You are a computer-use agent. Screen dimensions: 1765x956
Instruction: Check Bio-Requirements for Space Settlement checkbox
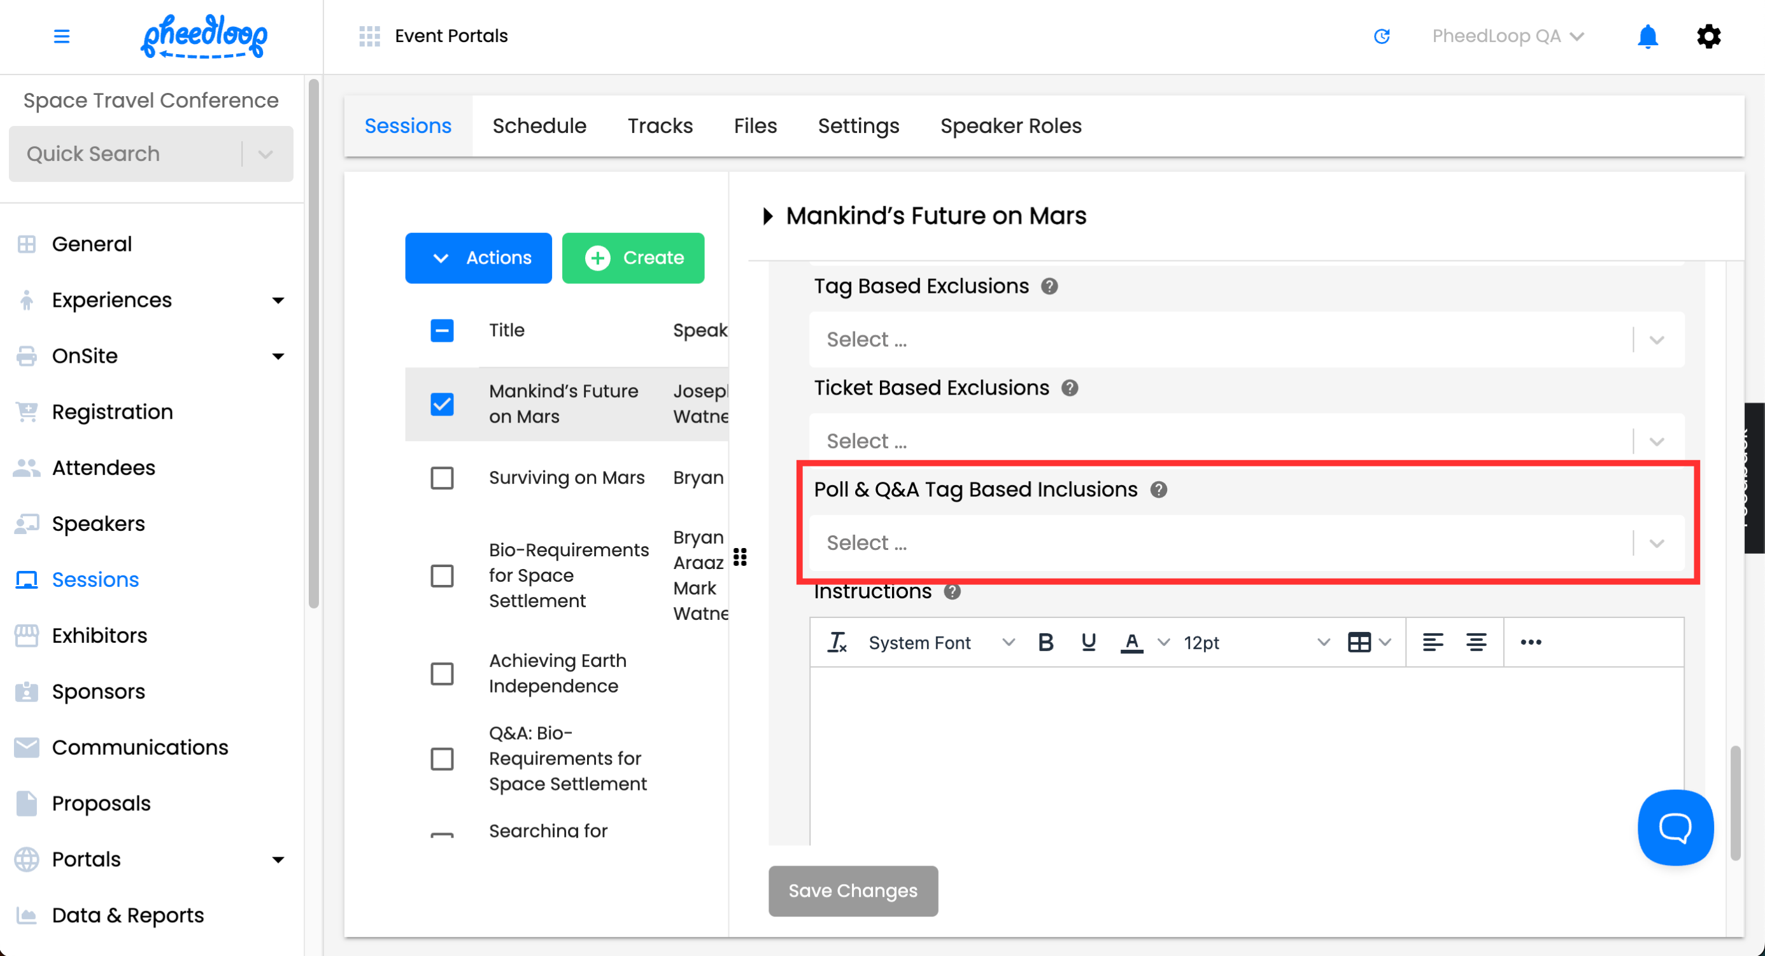tap(442, 576)
